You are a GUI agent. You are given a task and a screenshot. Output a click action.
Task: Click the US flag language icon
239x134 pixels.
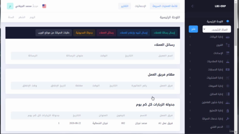(x=44, y=6)
